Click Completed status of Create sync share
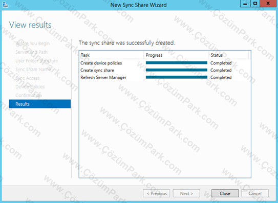The height and width of the screenshot is (203, 278). pyautogui.click(x=221, y=71)
